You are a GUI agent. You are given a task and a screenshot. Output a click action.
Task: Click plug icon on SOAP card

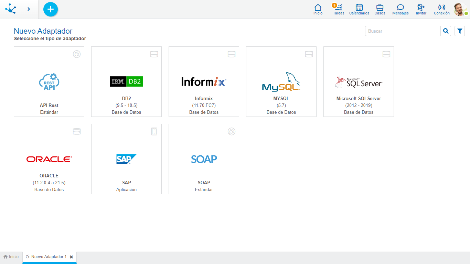pos(232,131)
